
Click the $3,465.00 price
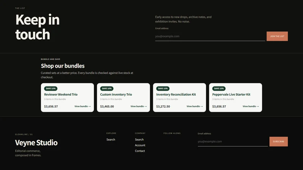pyautogui.click(x=107, y=107)
